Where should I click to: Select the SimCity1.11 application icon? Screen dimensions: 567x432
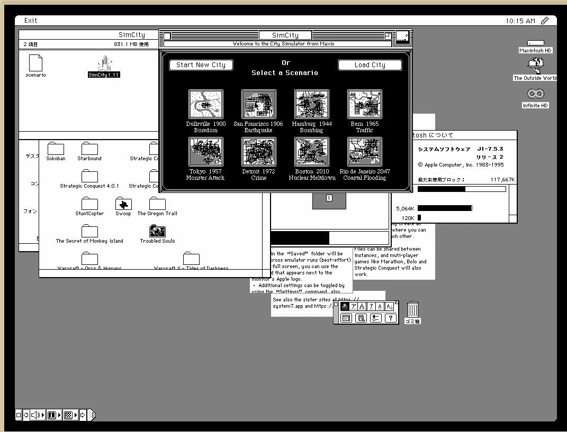(x=104, y=67)
